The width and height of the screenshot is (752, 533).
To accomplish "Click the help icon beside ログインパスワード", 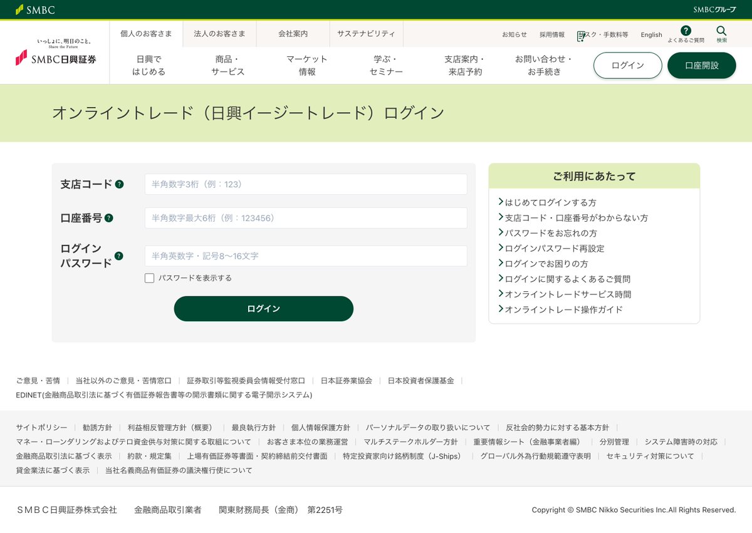I will pos(118,256).
